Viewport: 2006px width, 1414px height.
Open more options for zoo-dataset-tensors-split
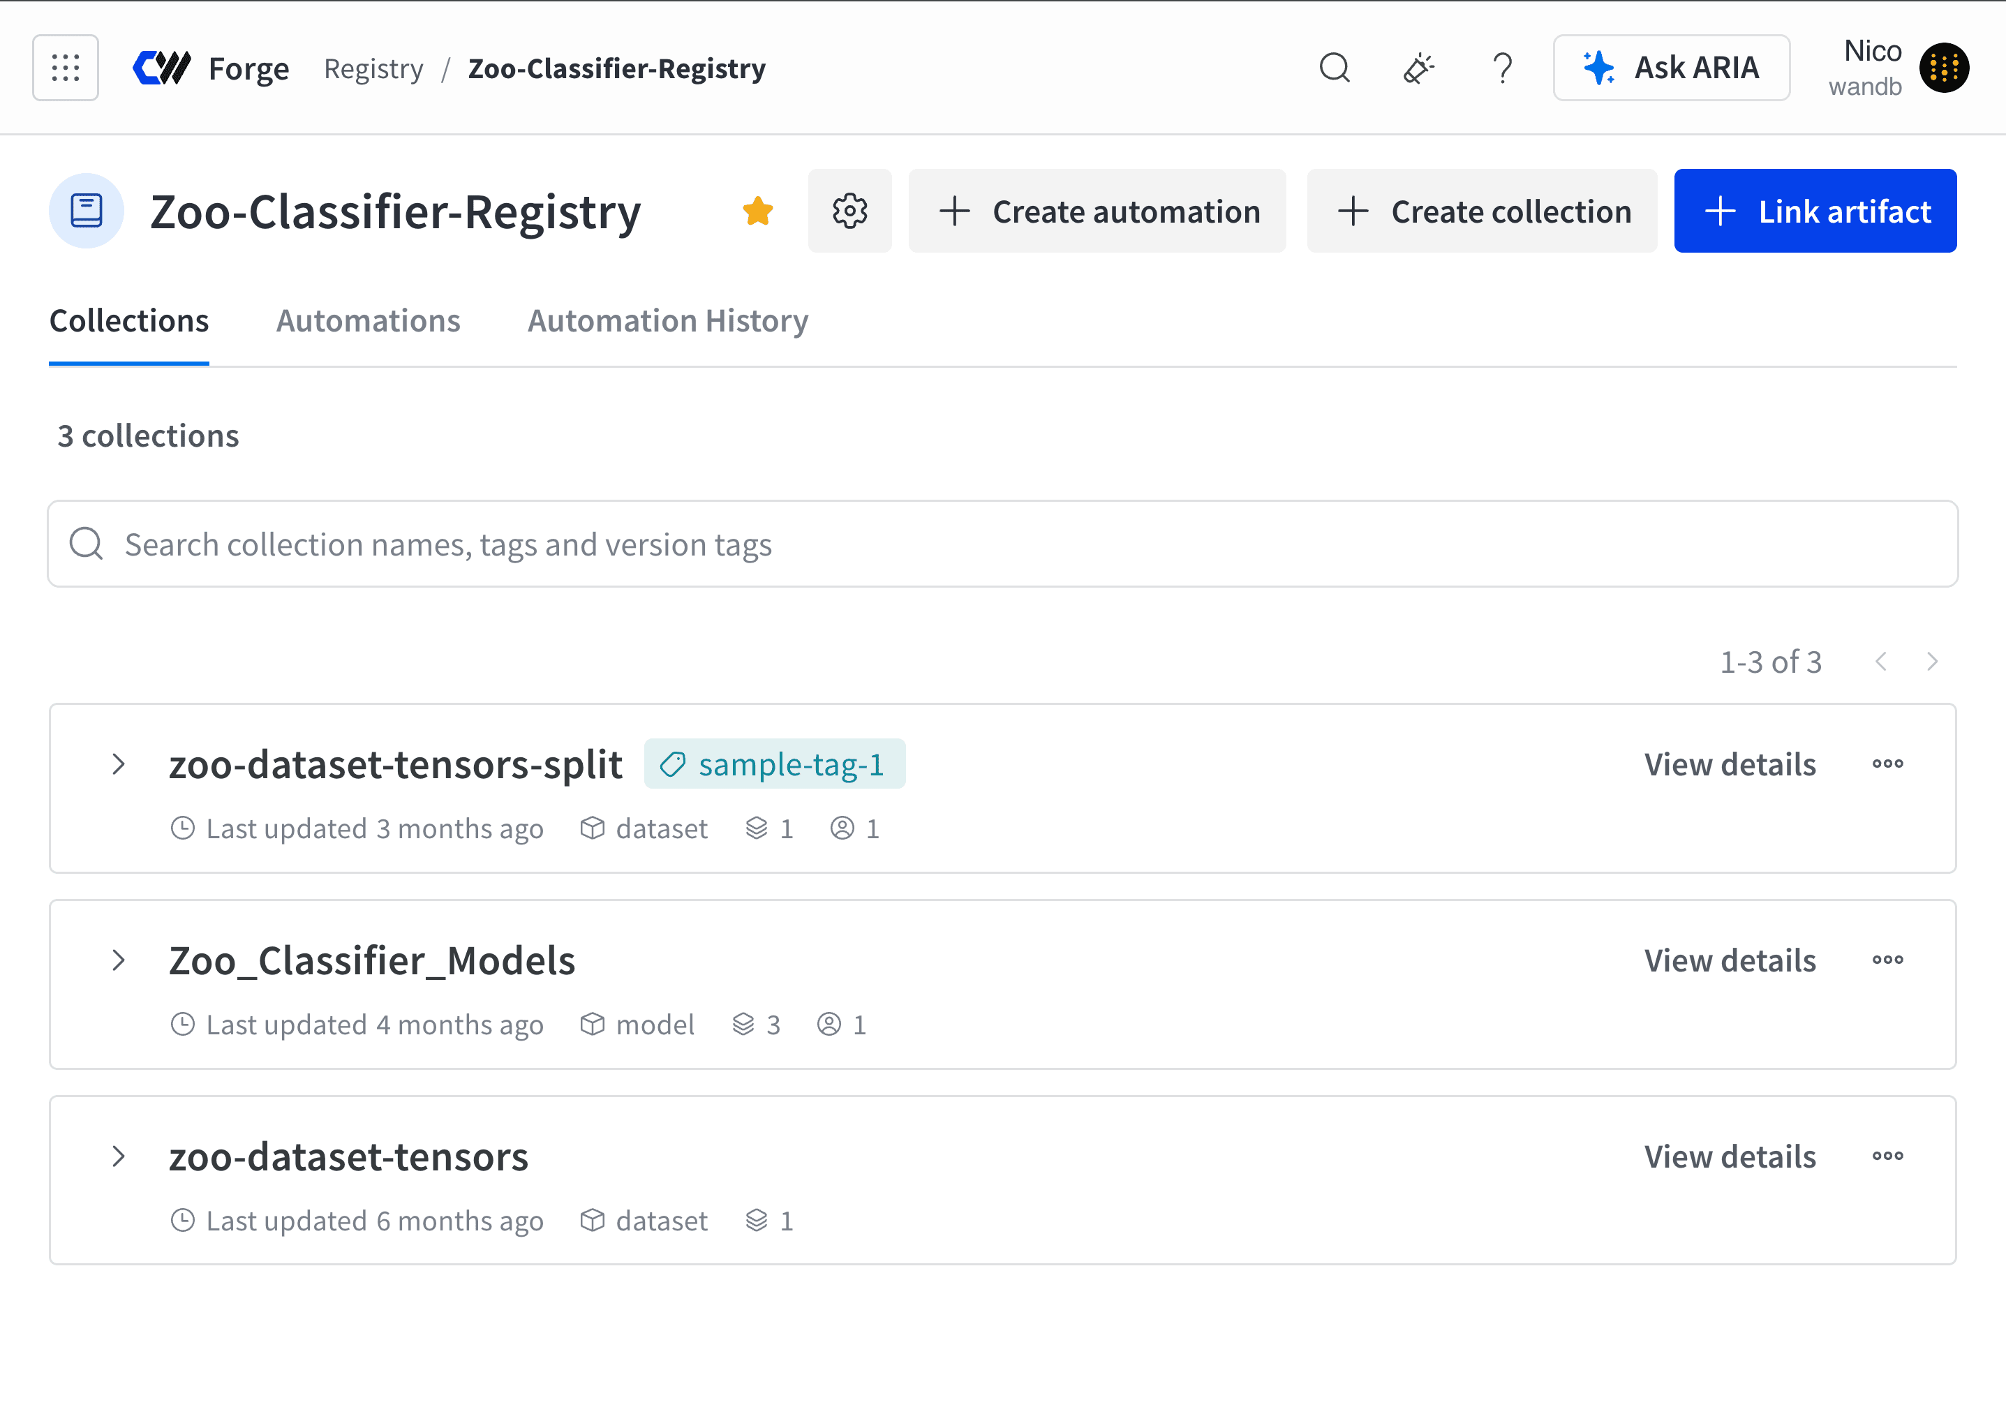pos(1887,764)
